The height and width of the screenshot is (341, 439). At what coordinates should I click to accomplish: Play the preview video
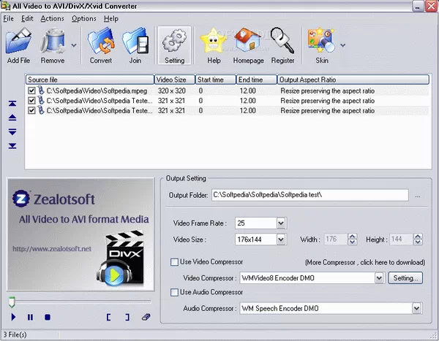(x=13, y=317)
